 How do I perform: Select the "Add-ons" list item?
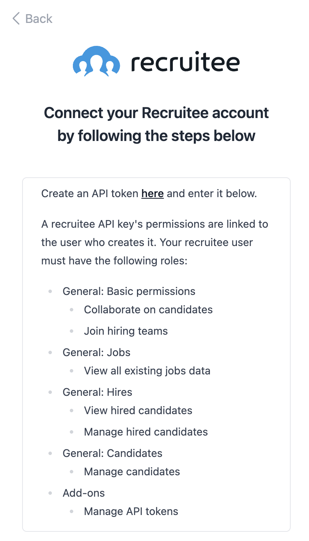(84, 493)
